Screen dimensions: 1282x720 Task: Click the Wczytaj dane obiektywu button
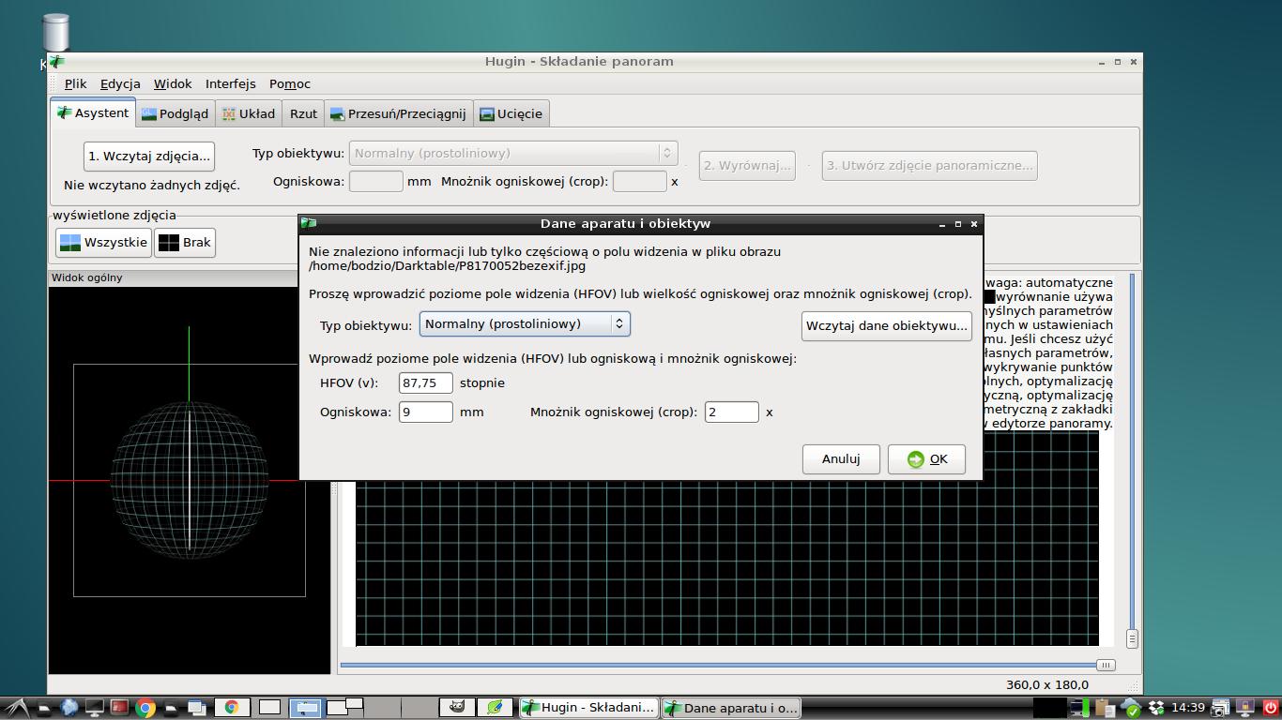(x=886, y=325)
